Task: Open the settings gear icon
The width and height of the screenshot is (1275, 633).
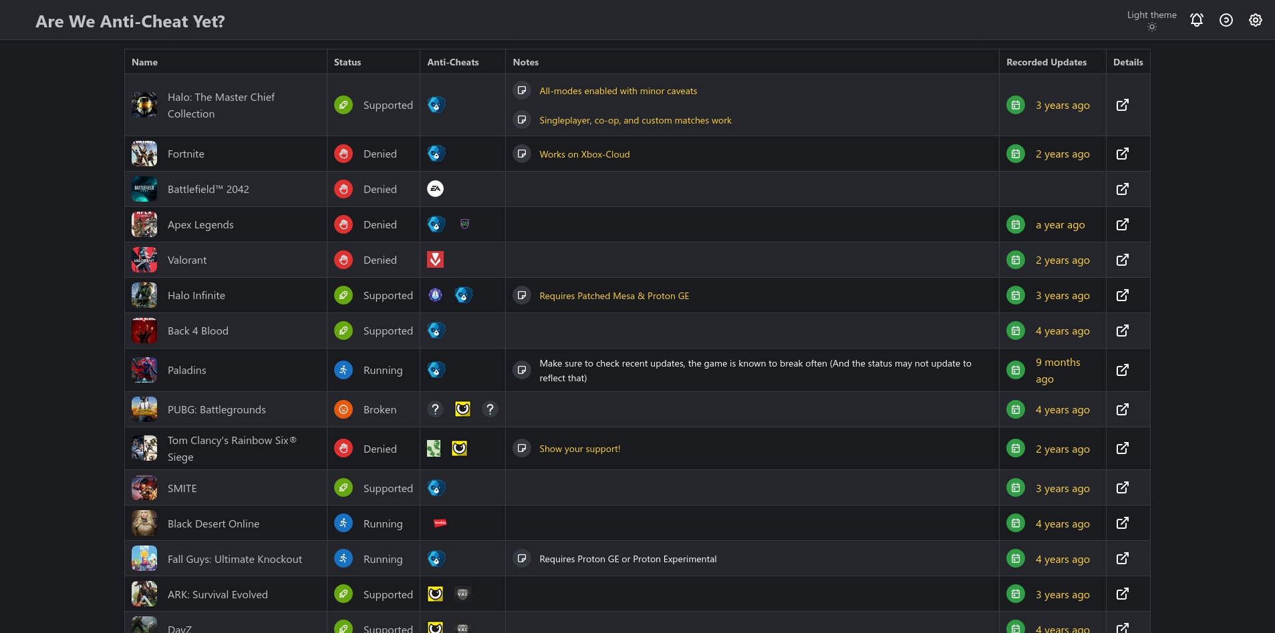Action: (1256, 20)
